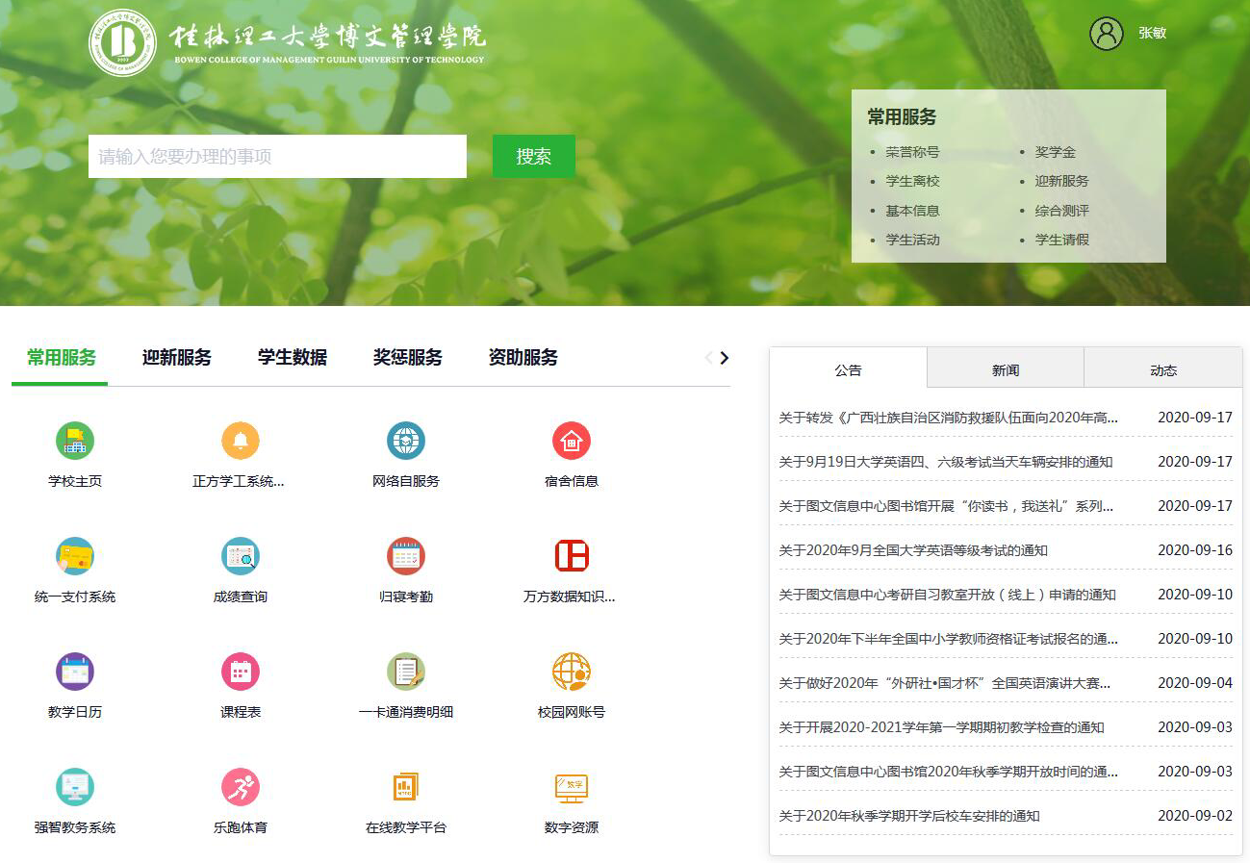Viewport: 1250px width, 863px height.
Task: Click the 请输入您要办理的事项 search field
Action: click(x=277, y=157)
